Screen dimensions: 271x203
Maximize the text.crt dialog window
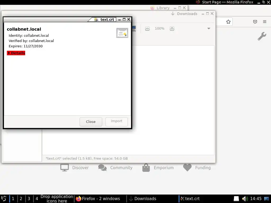[124, 19]
